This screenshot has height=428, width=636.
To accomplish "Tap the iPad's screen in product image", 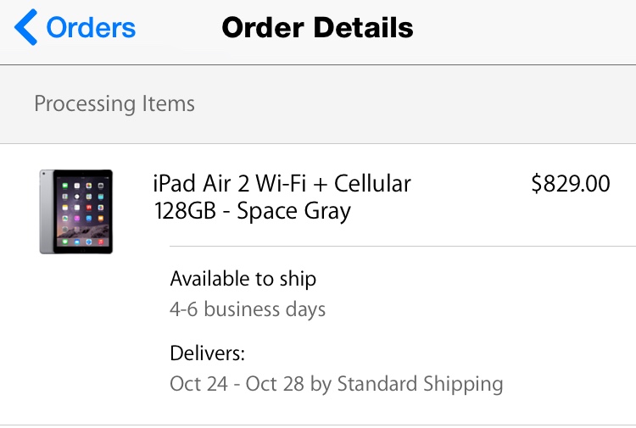I will tap(84, 211).
